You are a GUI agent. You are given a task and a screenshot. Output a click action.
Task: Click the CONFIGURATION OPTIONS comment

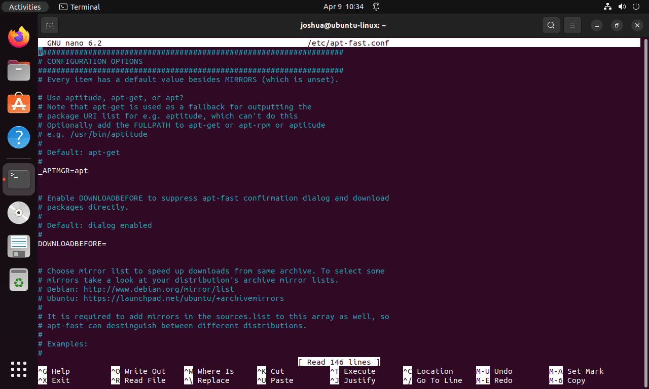[90, 61]
